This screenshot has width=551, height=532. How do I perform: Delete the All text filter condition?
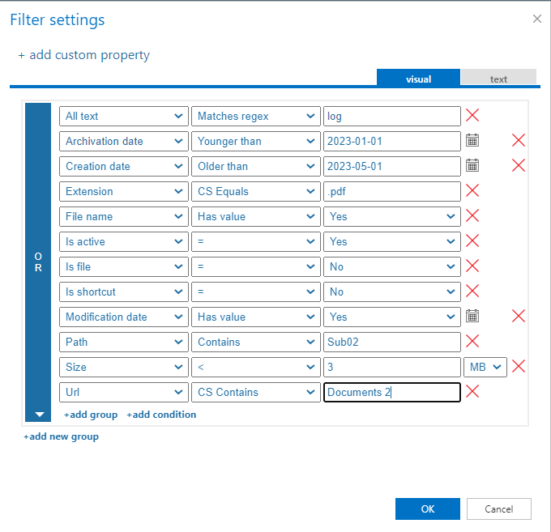tap(472, 116)
